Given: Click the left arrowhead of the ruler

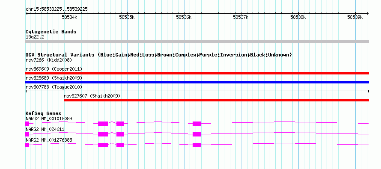Looking at the screenshot, I should coord(27,13).
